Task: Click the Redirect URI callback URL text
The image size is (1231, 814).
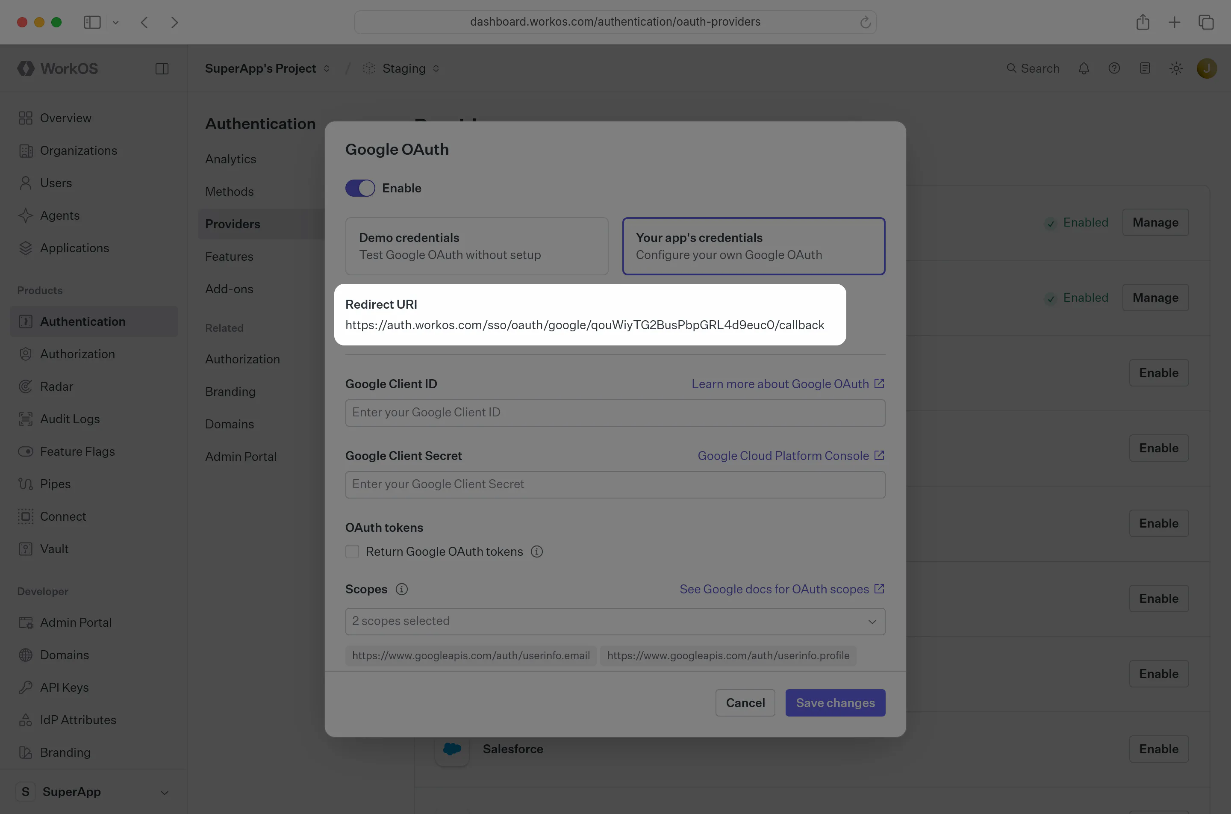Action: point(584,325)
